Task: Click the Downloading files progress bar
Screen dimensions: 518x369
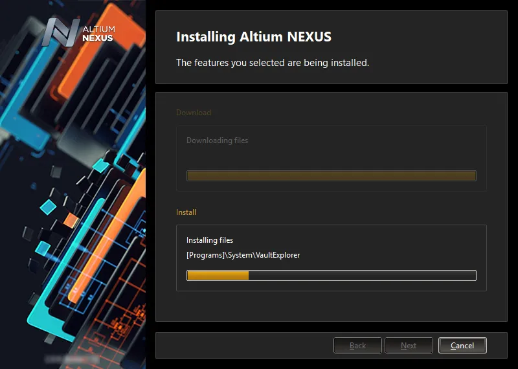Action: [x=332, y=175]
